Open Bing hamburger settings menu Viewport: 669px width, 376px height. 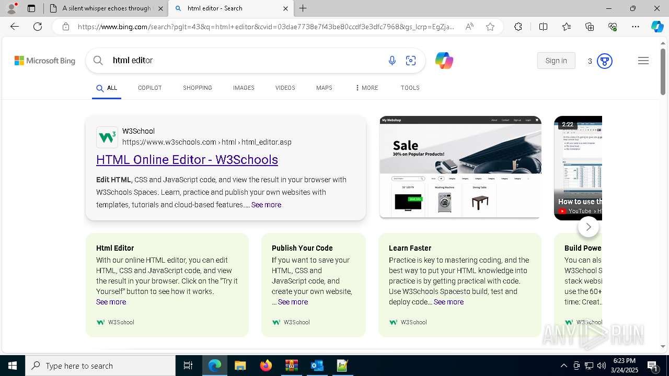pos(643,61)
